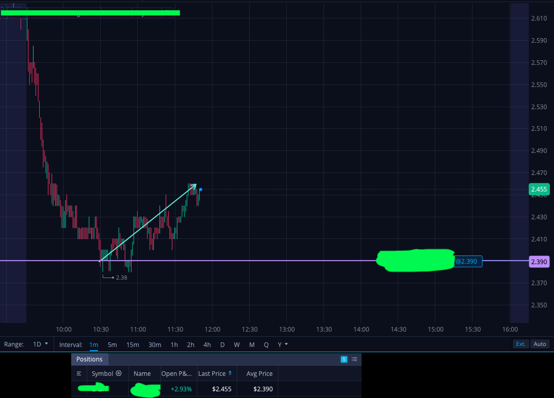Switch to the Positions tab
The width and height of the screenshot is (554, 398).
click(89, 359)
